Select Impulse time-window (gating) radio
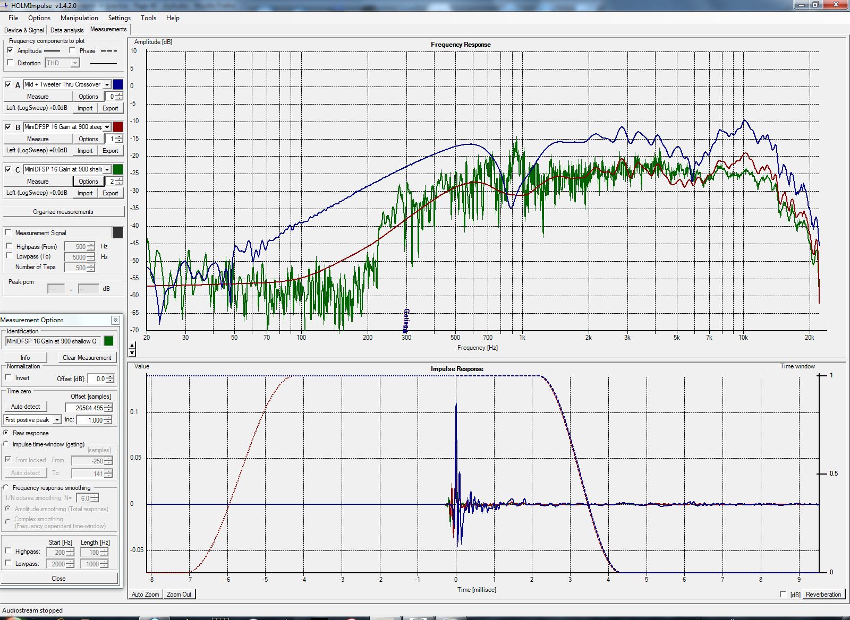This screenshot has width=850, height=620. 6,444
